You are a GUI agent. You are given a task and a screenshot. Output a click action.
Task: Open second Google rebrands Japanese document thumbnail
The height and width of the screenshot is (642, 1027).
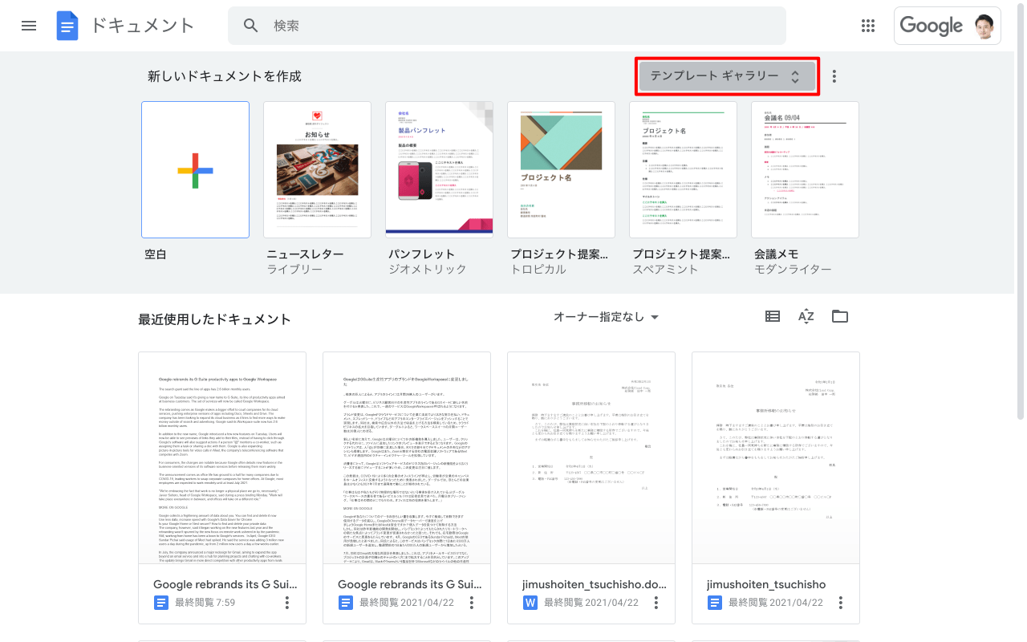(407, 458)
